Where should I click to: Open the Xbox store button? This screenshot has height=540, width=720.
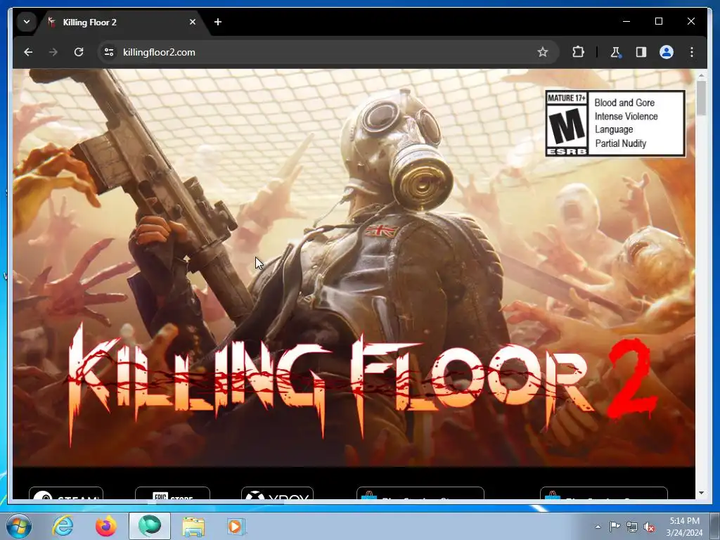pos(277,493)
